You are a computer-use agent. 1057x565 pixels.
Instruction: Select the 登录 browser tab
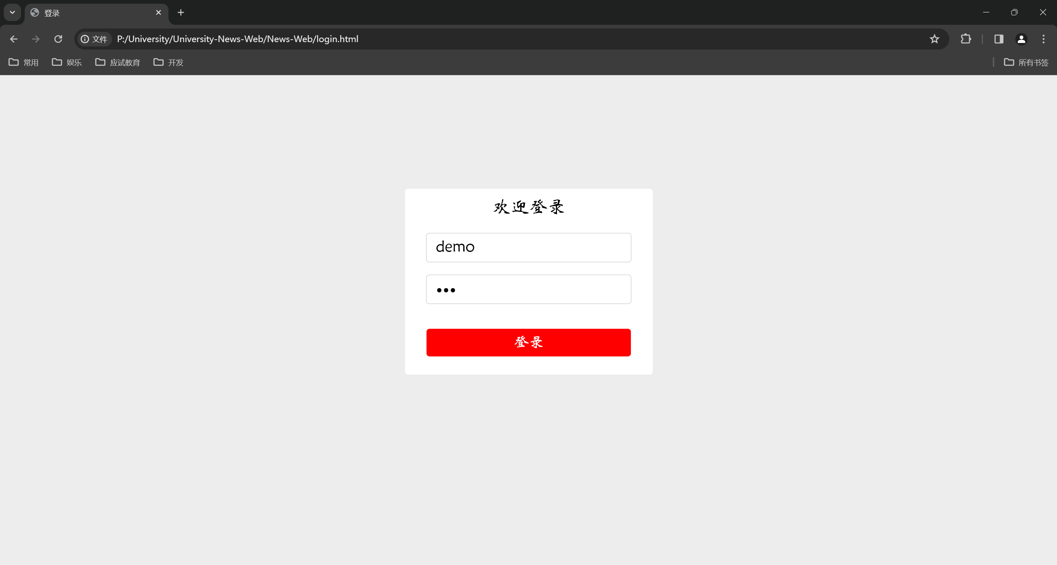tap(97, 13)
